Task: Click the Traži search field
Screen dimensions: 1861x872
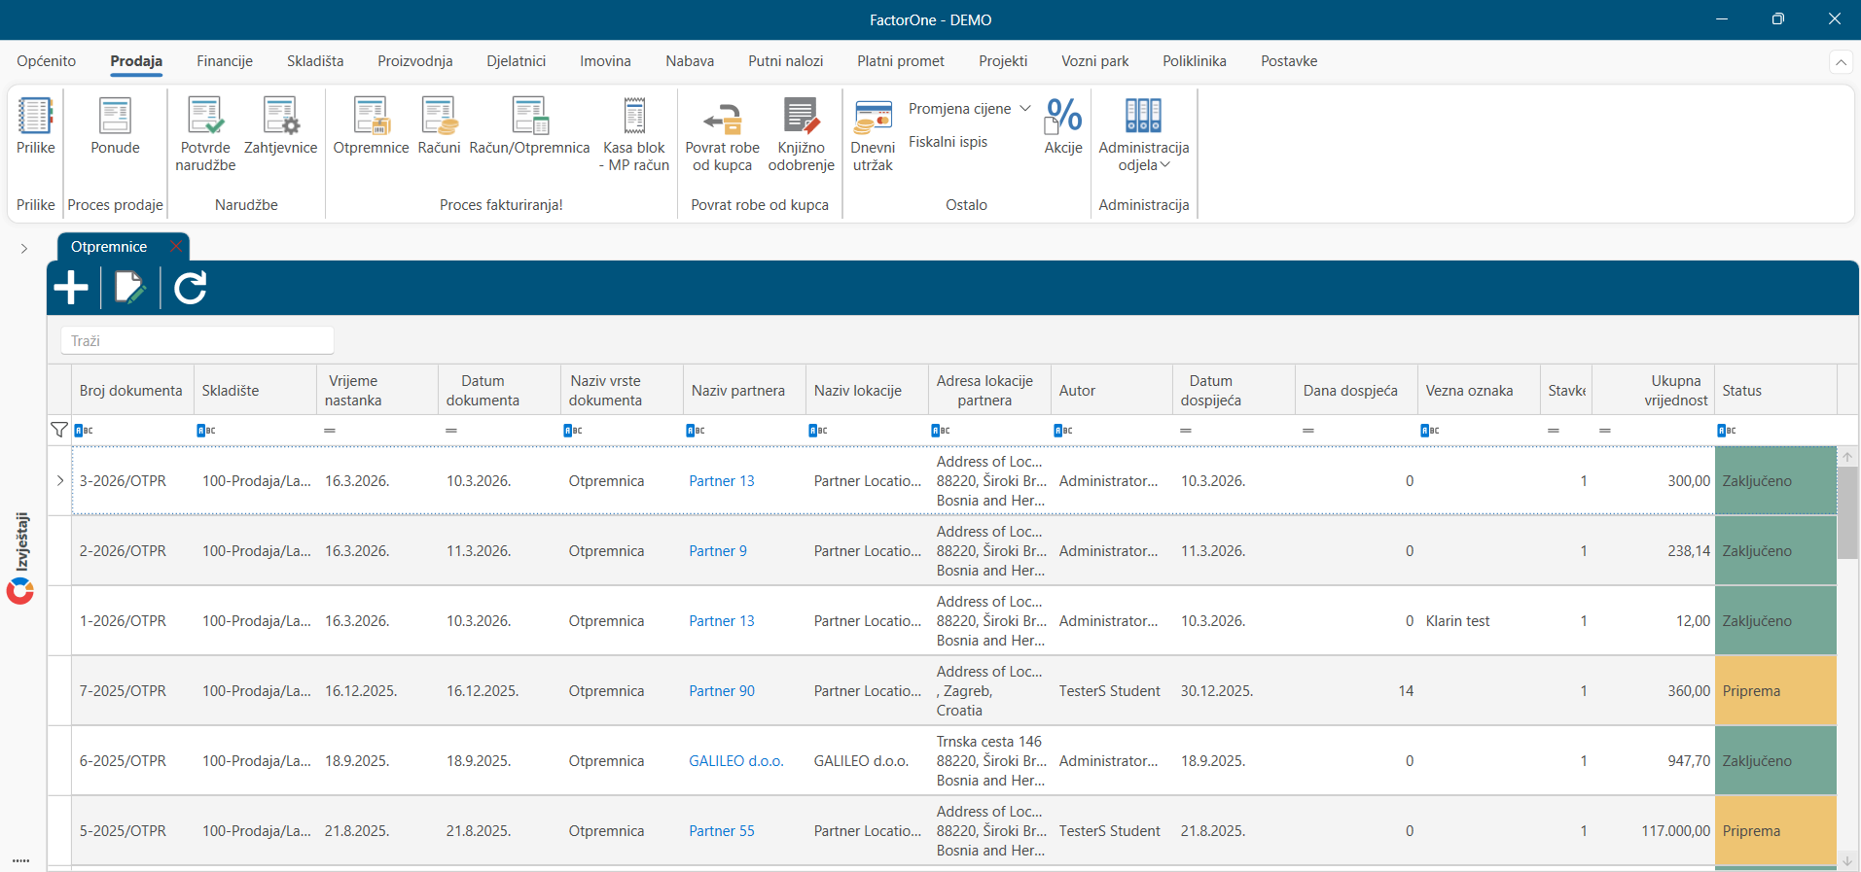Action: pos(197,341)
